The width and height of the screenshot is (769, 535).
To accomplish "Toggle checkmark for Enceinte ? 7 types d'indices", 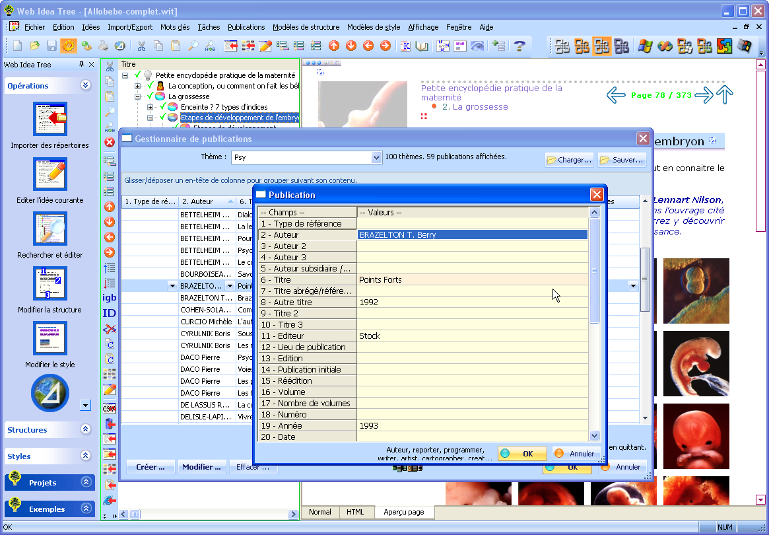I will [163, 107].
